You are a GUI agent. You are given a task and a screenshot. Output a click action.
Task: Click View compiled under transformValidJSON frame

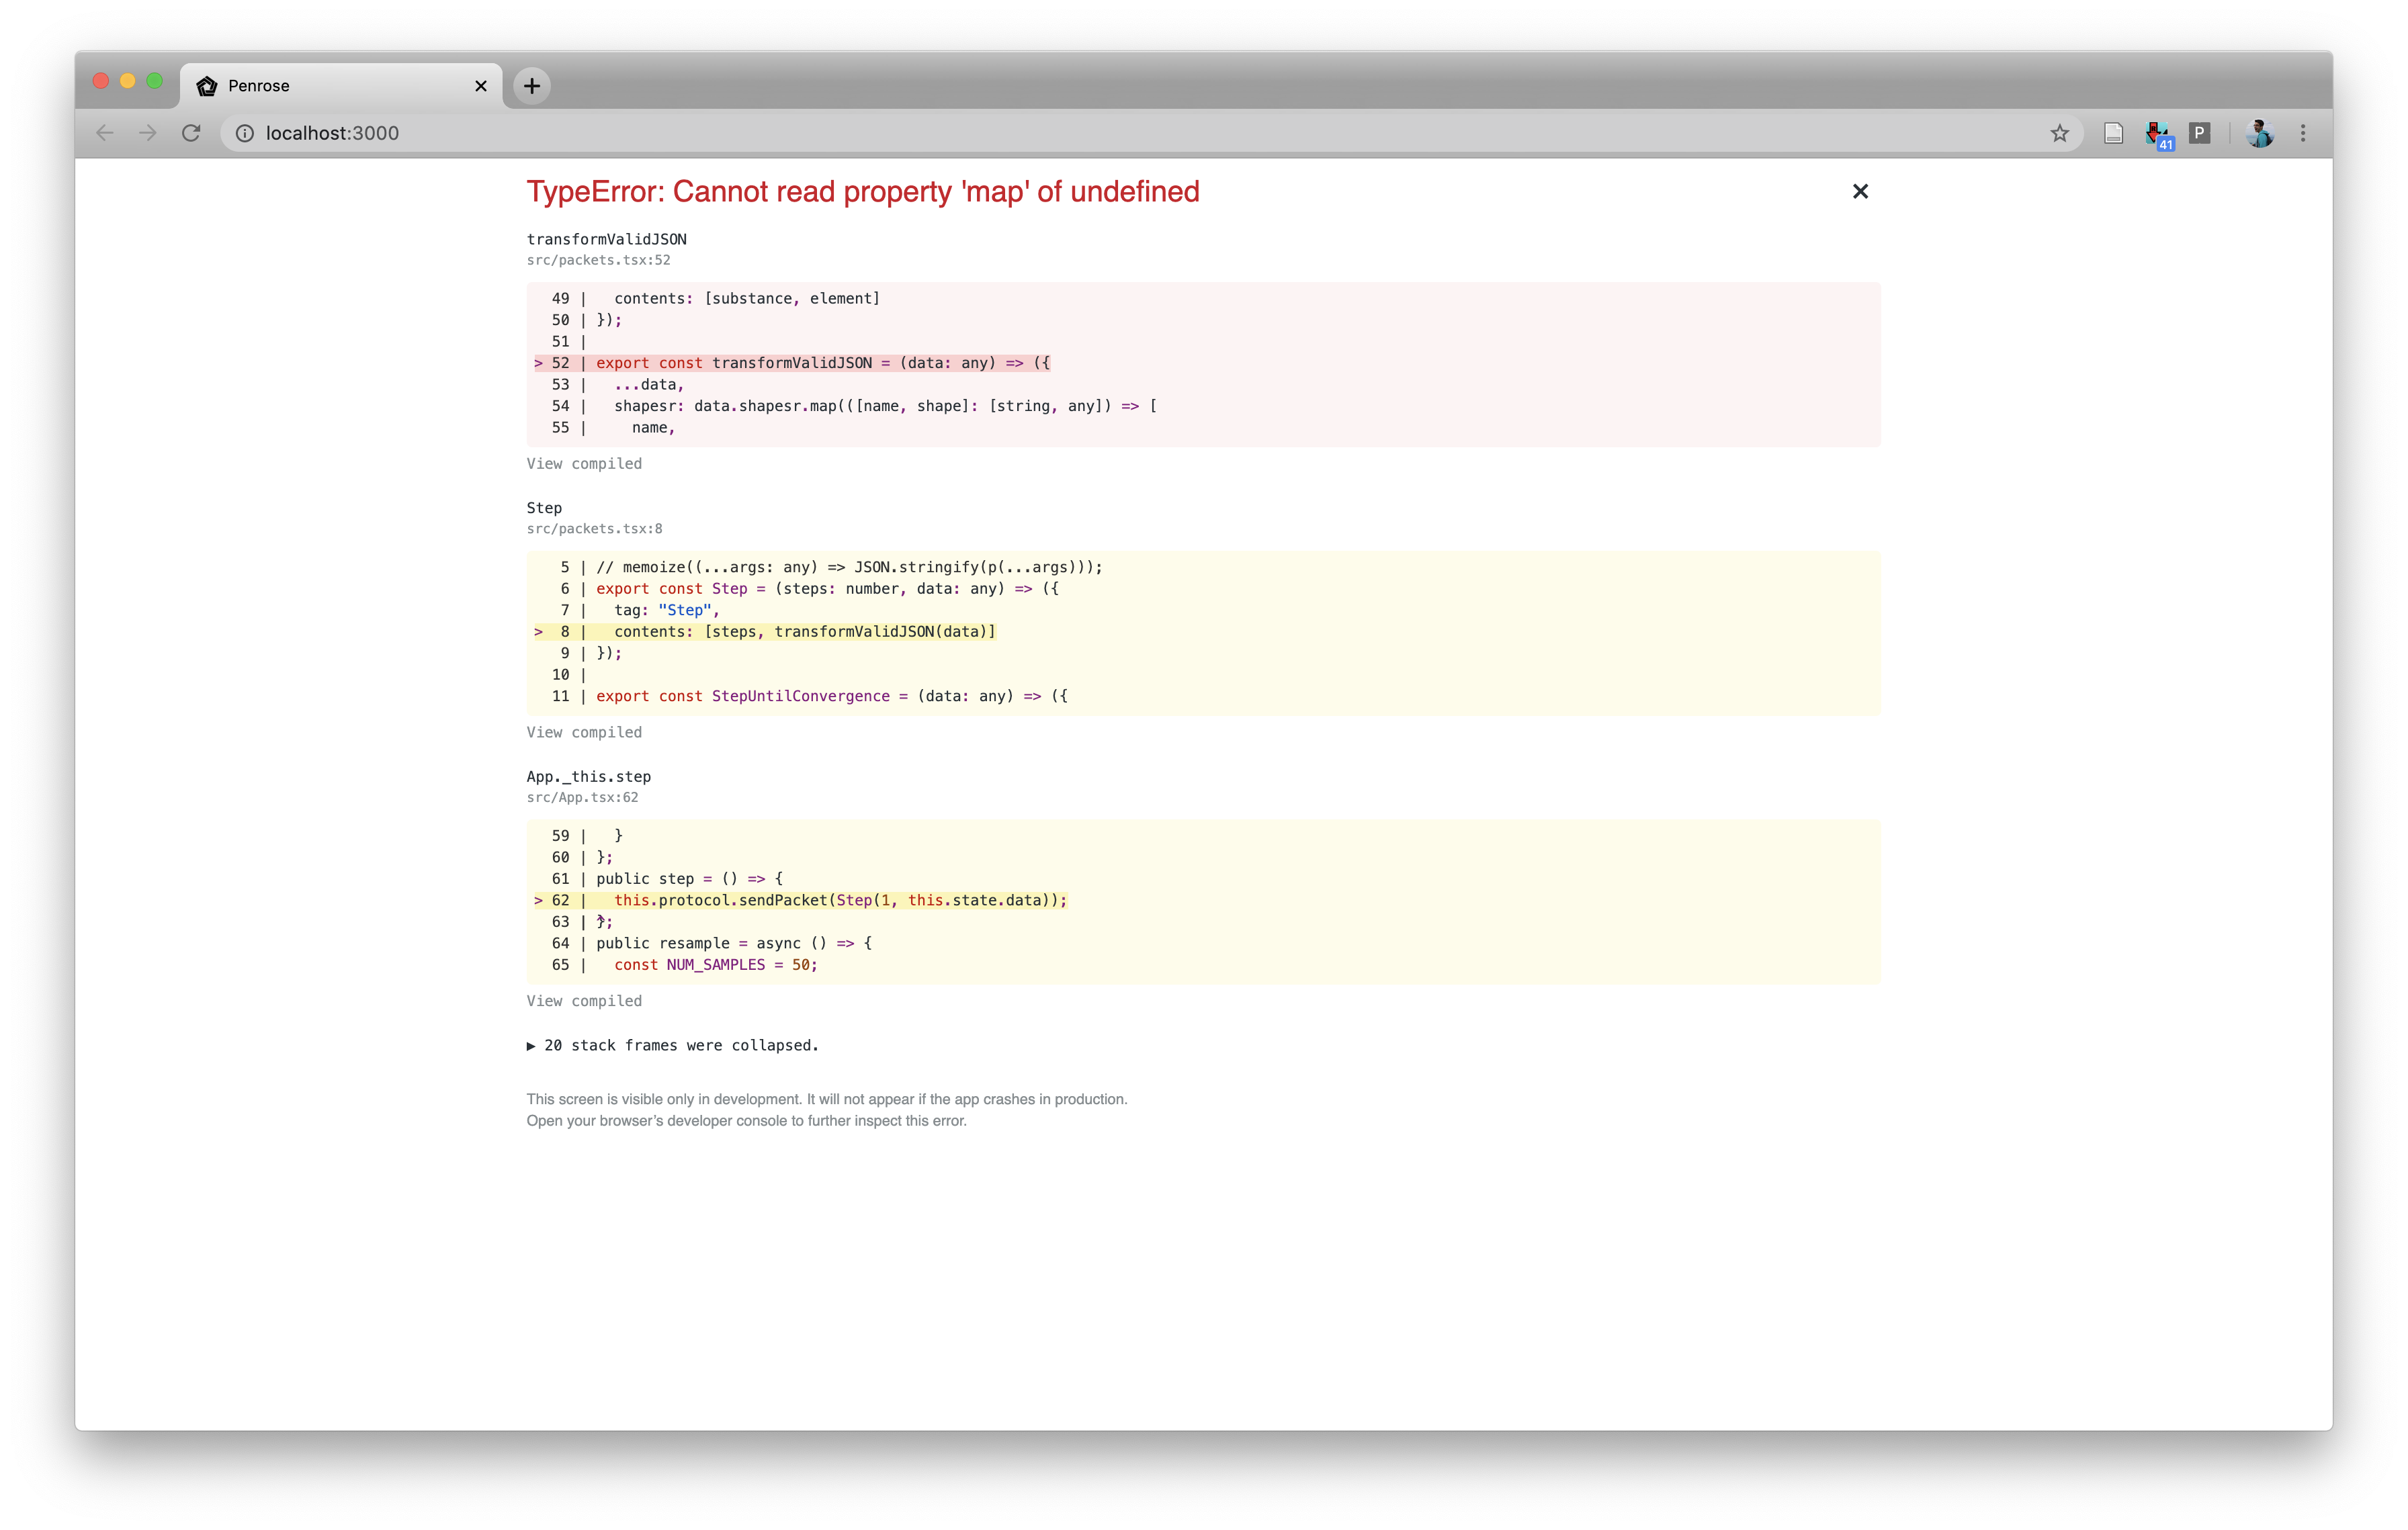click(585, 463)
